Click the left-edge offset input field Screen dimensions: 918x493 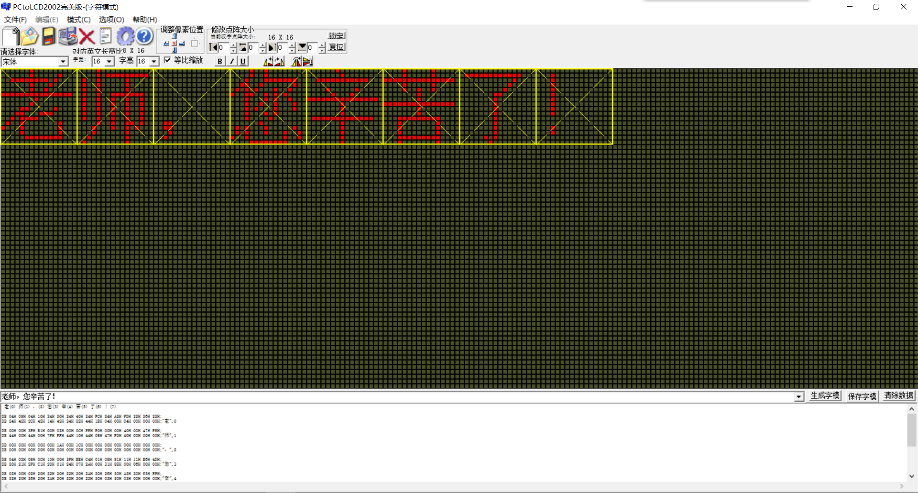tap(224, 47)
